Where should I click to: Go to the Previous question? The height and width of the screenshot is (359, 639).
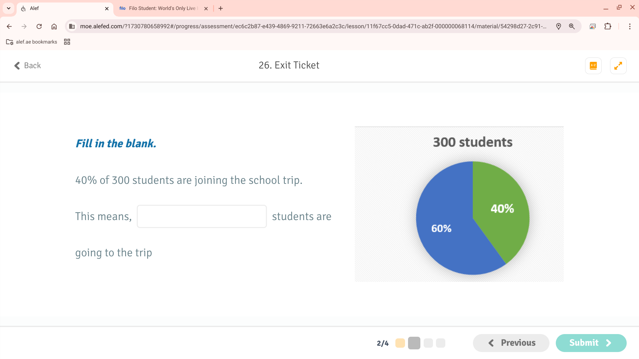point(511,343)
